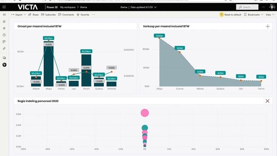277x156 pixels.
Task: Select the large pink bubble
Action: (x=145, y=113)
